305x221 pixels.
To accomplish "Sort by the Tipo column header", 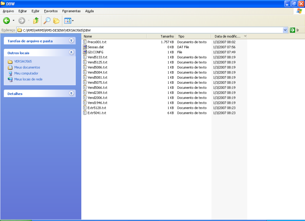I will 194,36.
